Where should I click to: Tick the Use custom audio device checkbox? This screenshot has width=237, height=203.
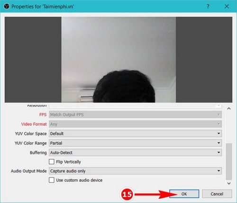coord(52,180)
